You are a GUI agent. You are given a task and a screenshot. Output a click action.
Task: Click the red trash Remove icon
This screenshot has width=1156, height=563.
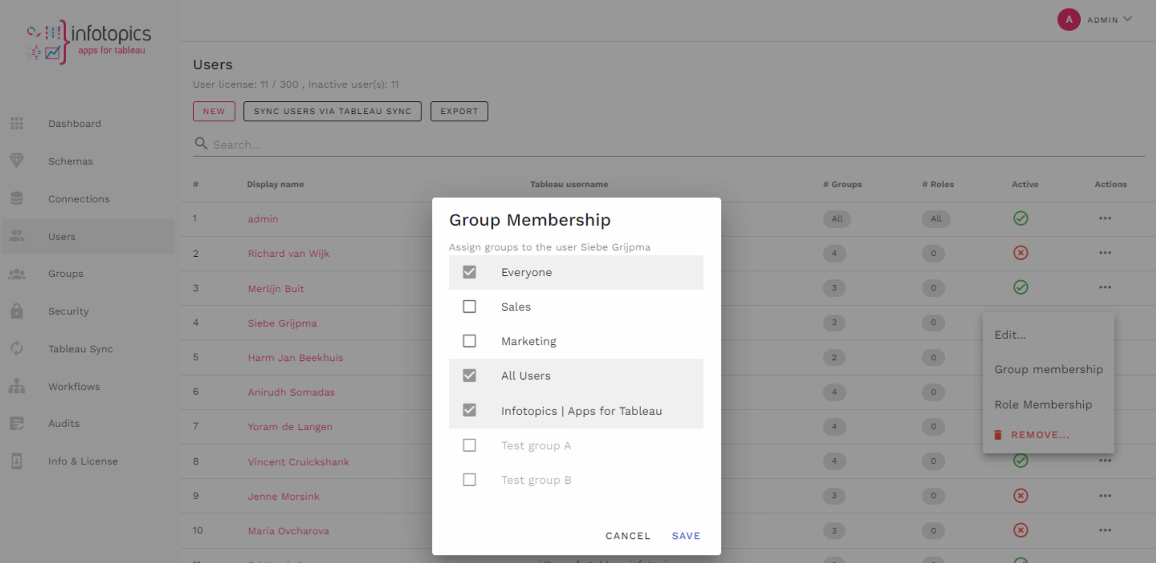pos(998,435)
